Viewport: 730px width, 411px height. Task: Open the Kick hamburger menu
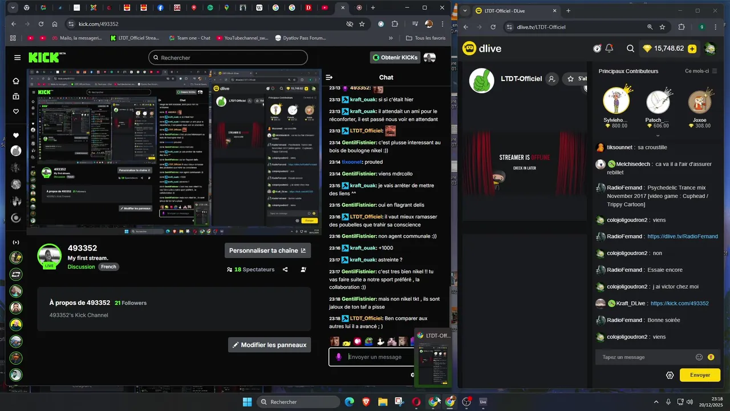click(x=17, y=58)
